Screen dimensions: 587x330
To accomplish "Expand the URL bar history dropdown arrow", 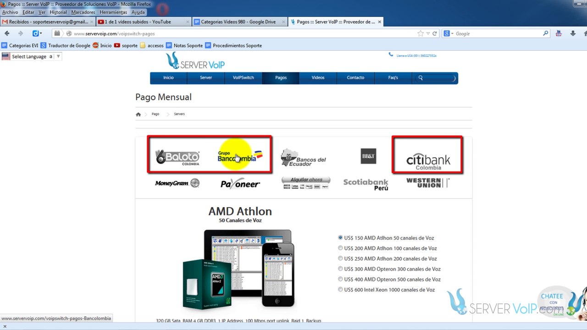I will pos(428,33).
